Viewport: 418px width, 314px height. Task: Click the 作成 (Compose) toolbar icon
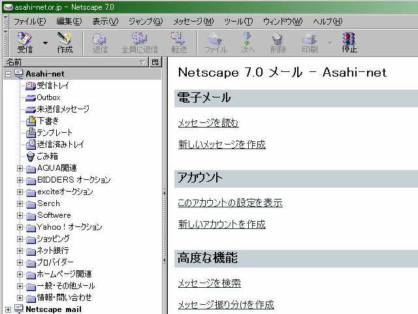(x=65, y=43)
